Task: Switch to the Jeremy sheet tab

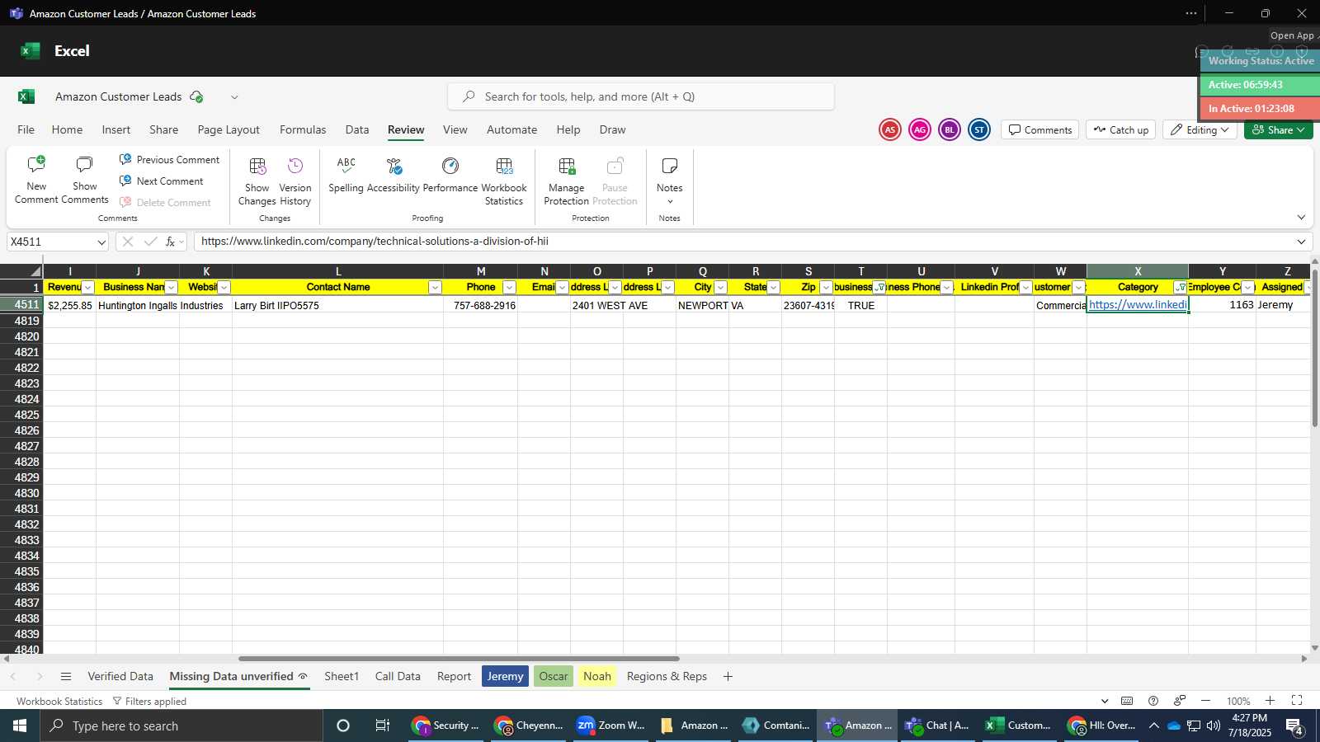Action: 505,676
